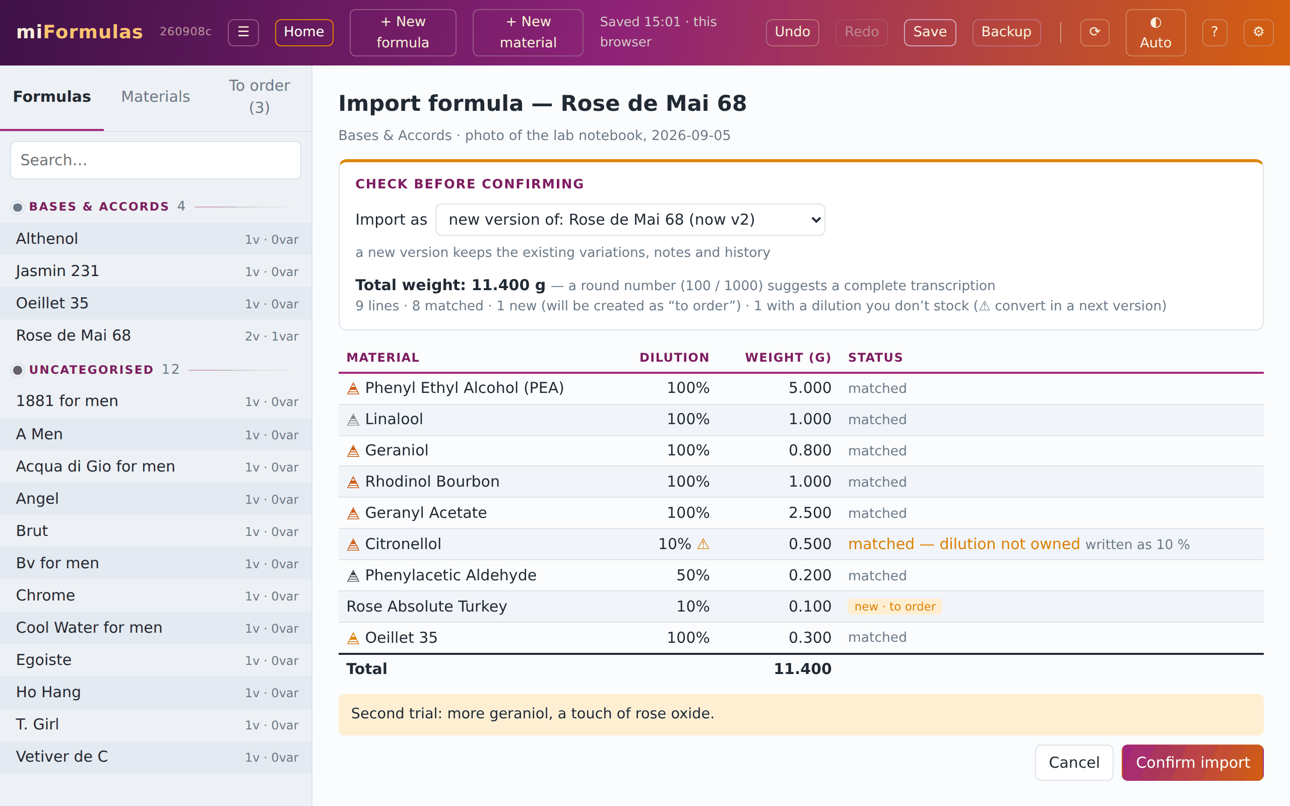Click the grey triangle icon beside Linalool

(x=353, y=420)
